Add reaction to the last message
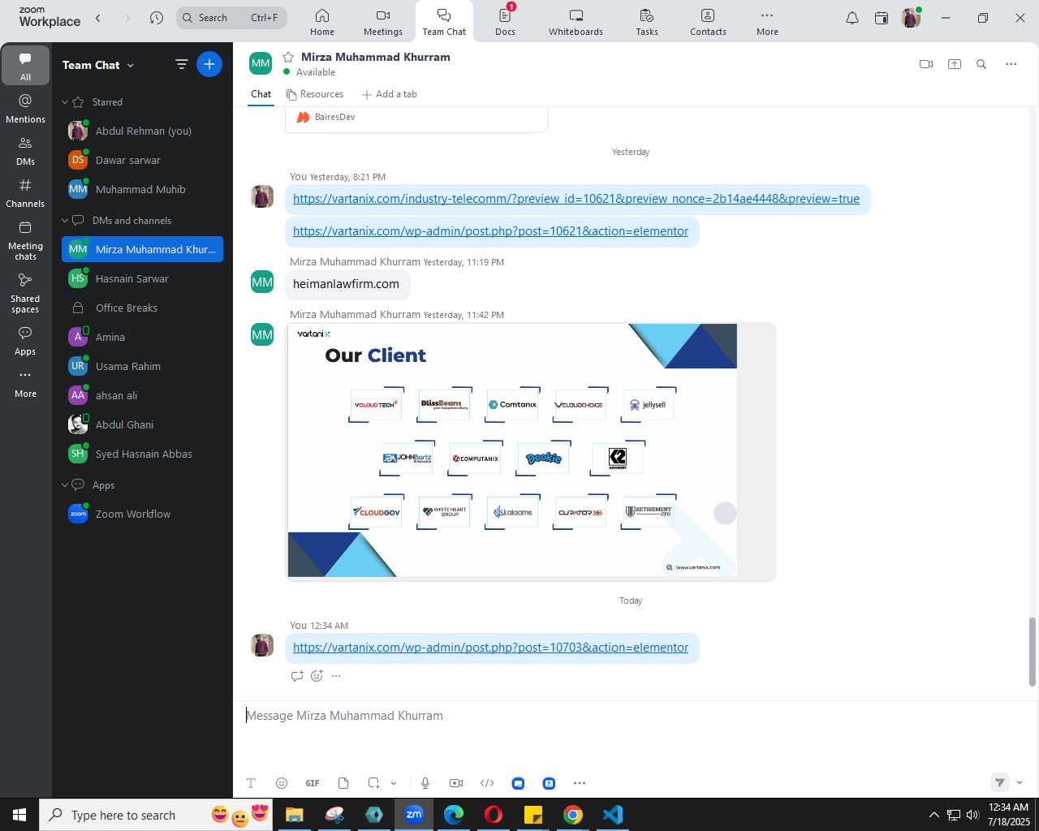This screenshot has height=831, width=1039. (x=317, y=676)
